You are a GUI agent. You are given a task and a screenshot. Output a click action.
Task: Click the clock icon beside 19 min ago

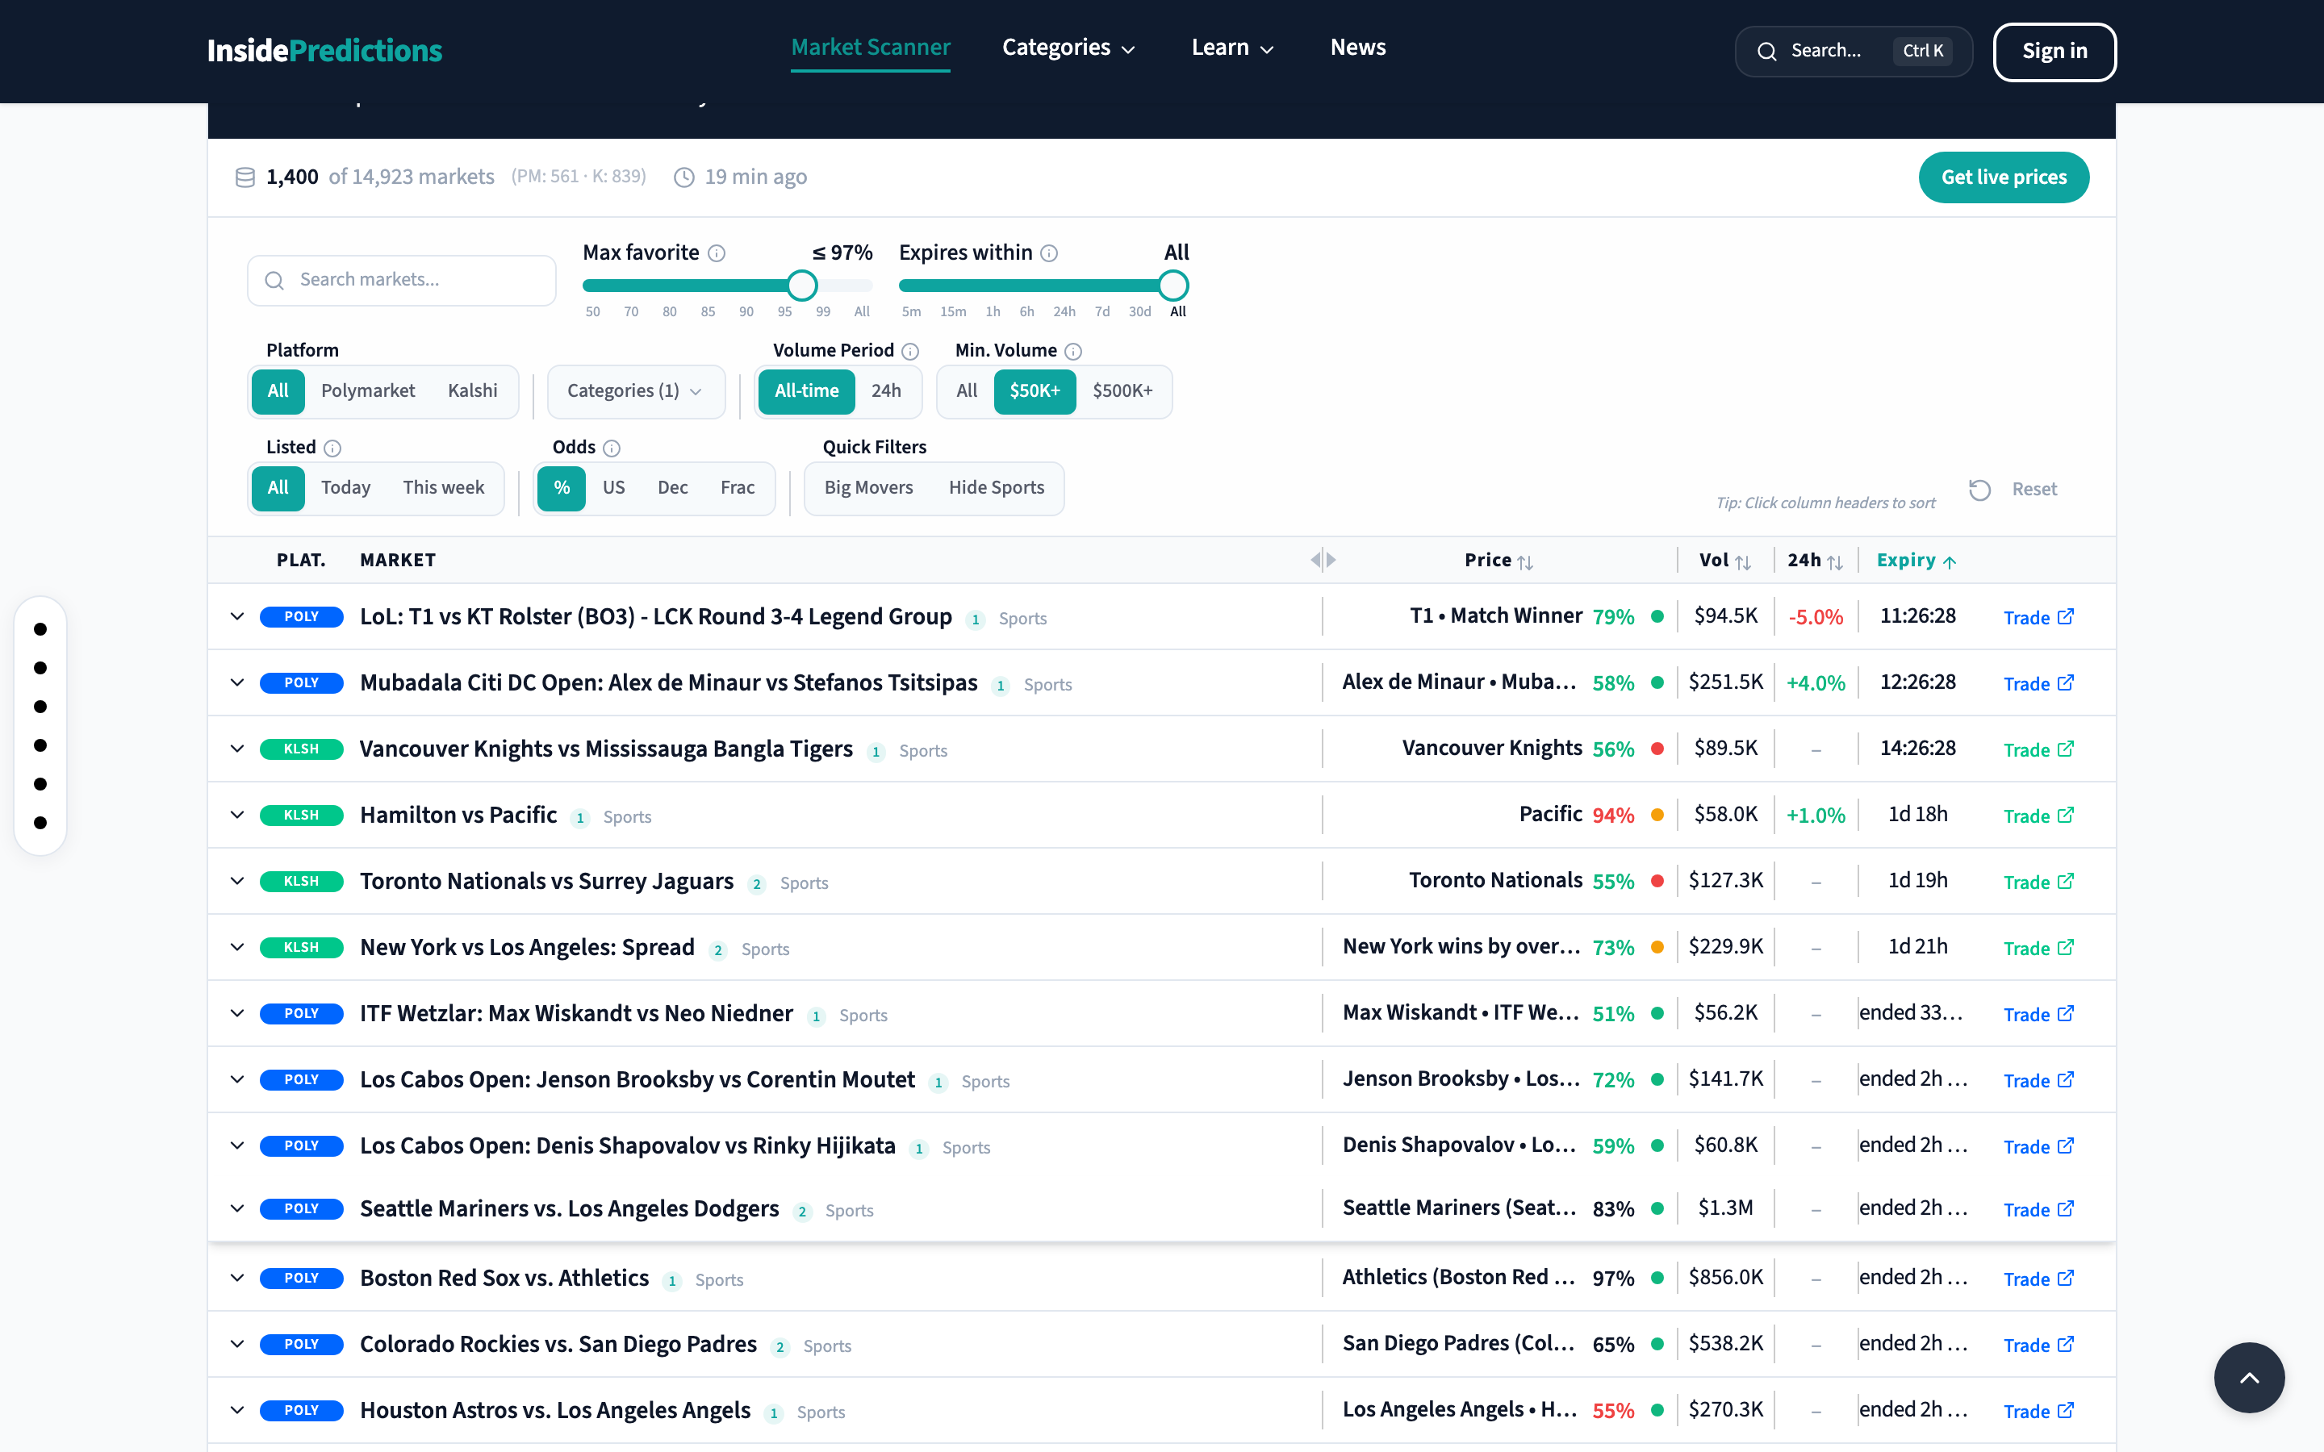tap(683, 177)
